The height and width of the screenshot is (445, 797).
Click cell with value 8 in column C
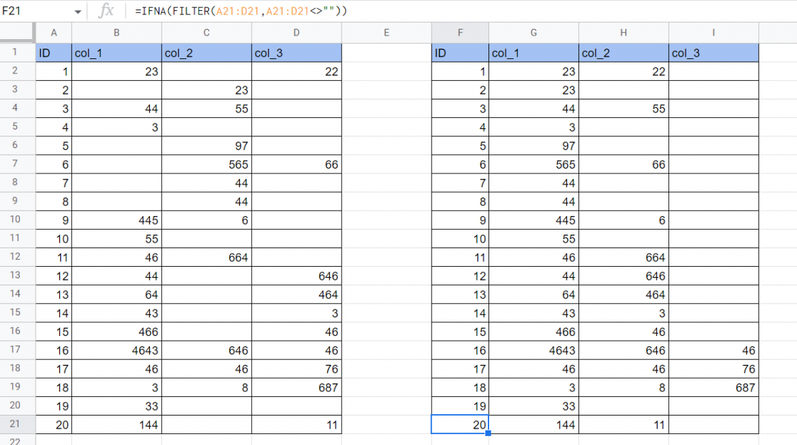coord(206,387)
